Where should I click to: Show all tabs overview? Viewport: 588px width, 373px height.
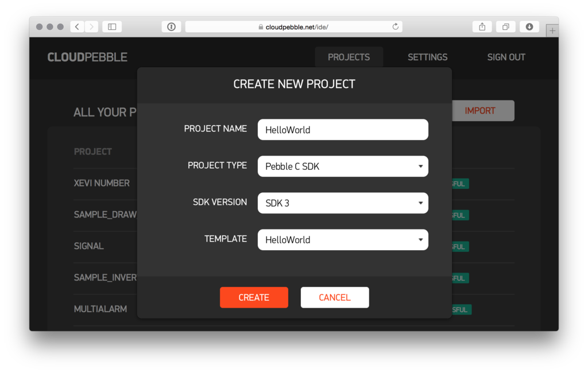[506, 26]
